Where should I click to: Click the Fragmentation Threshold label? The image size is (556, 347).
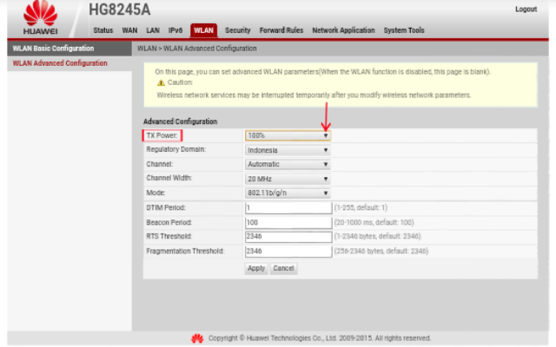[185, 252]
